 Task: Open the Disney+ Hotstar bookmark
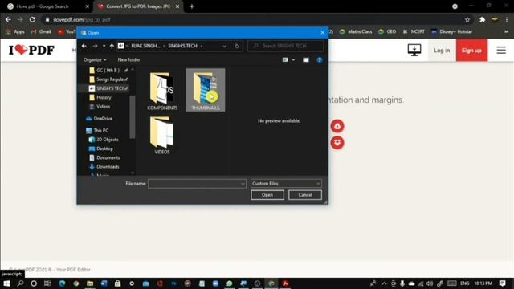(451, 31)
